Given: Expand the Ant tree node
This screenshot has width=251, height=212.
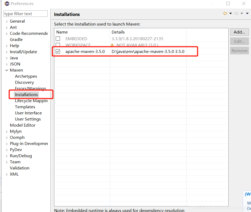Looking at the screenshot, I should click(x=7, y=27).
